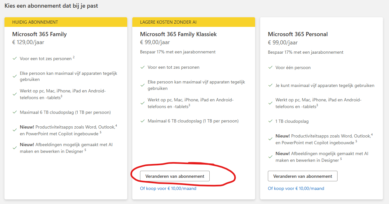
Task: Click checkmark next to 'Voor een tot zes personen' in Family
Action: [x=14, y=59]
